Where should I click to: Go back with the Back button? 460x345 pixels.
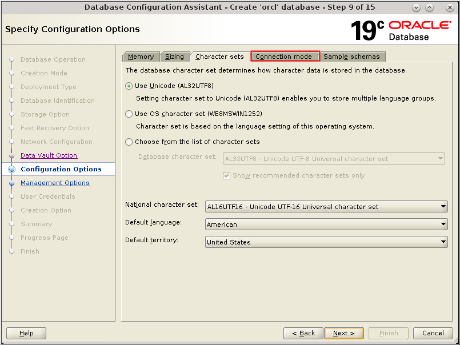pos(303,333)
